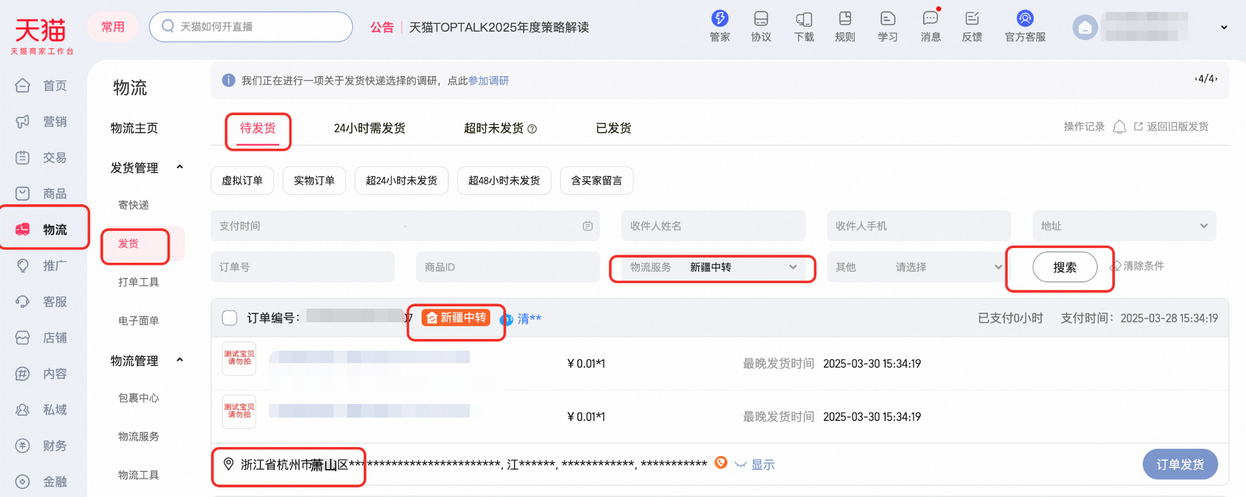Image resolution: width=1246 pixels, height=497 pixels.
Task: Open 客服 in left sidebar
Action: pyautogui.click(x=41, y=301)
